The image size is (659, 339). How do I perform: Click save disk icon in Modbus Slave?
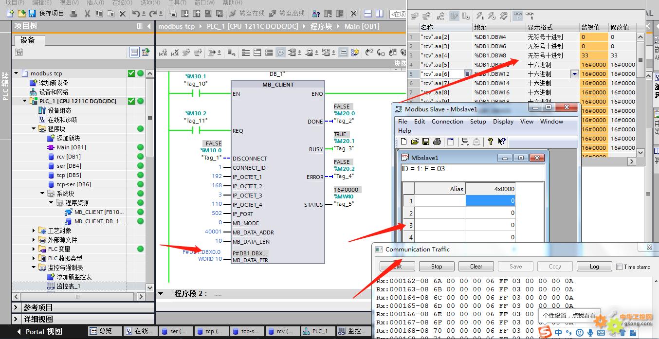pyautogui.click(x=426, y=142)
